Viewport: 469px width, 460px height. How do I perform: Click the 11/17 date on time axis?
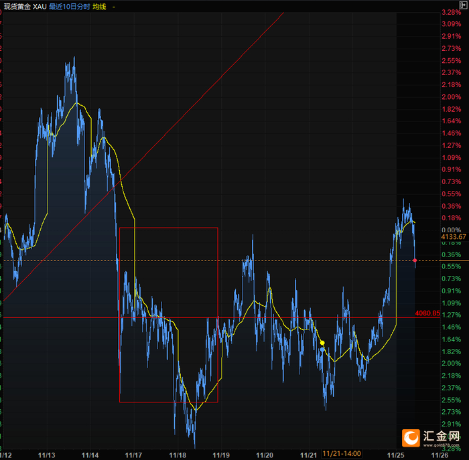133,455
